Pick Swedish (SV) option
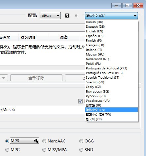 pos(111,82)
